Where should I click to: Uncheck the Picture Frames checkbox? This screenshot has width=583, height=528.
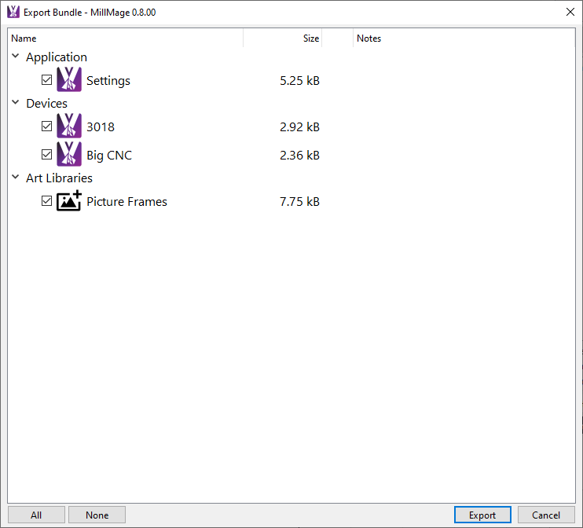[x=47, y=201]
